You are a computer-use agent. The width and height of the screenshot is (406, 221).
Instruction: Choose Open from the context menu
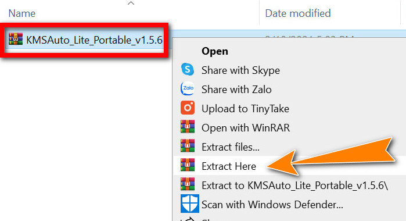click(x=215, y=51)
